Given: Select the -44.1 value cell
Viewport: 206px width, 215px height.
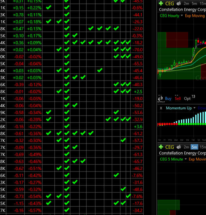Looking at the screenshot, I should pyautogui.click(x=138, y=15).
